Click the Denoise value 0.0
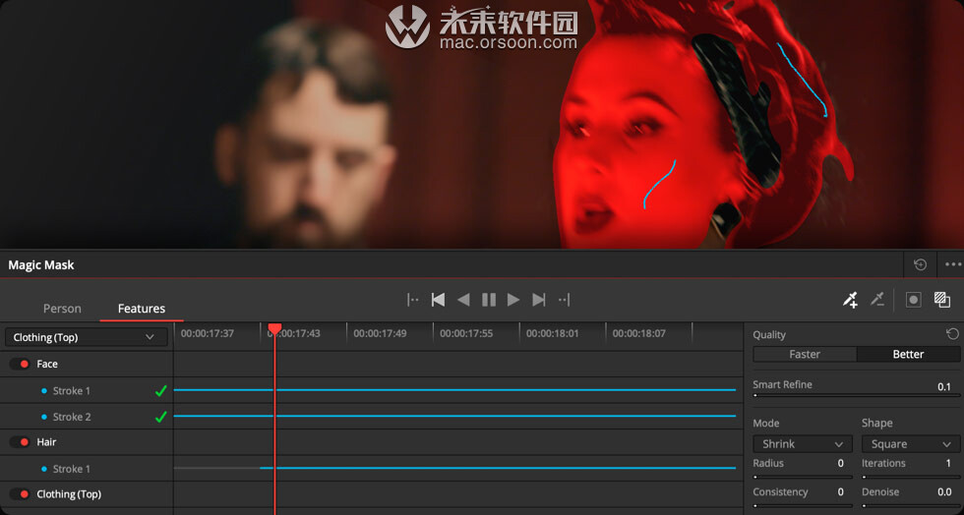Image resolution: width=964 pixels, height=515 pixels. click(x=944, y=492)
